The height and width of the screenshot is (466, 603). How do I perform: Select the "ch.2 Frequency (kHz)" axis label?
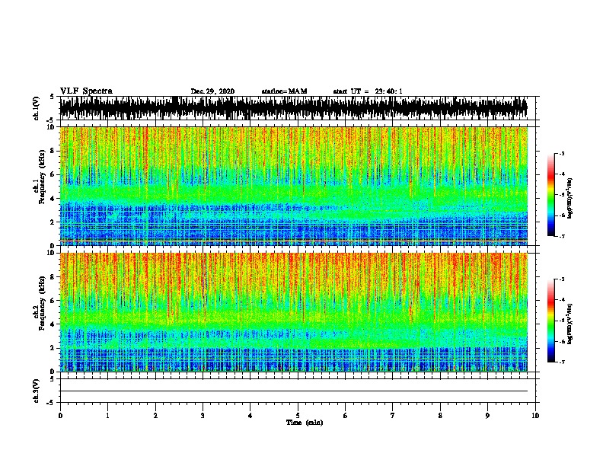pos(39,303)
